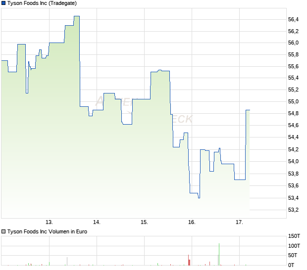The width and height of the screenshot is (307, 270).
Task: Click the '55,2' price axis label
Action: click(293, 90)
